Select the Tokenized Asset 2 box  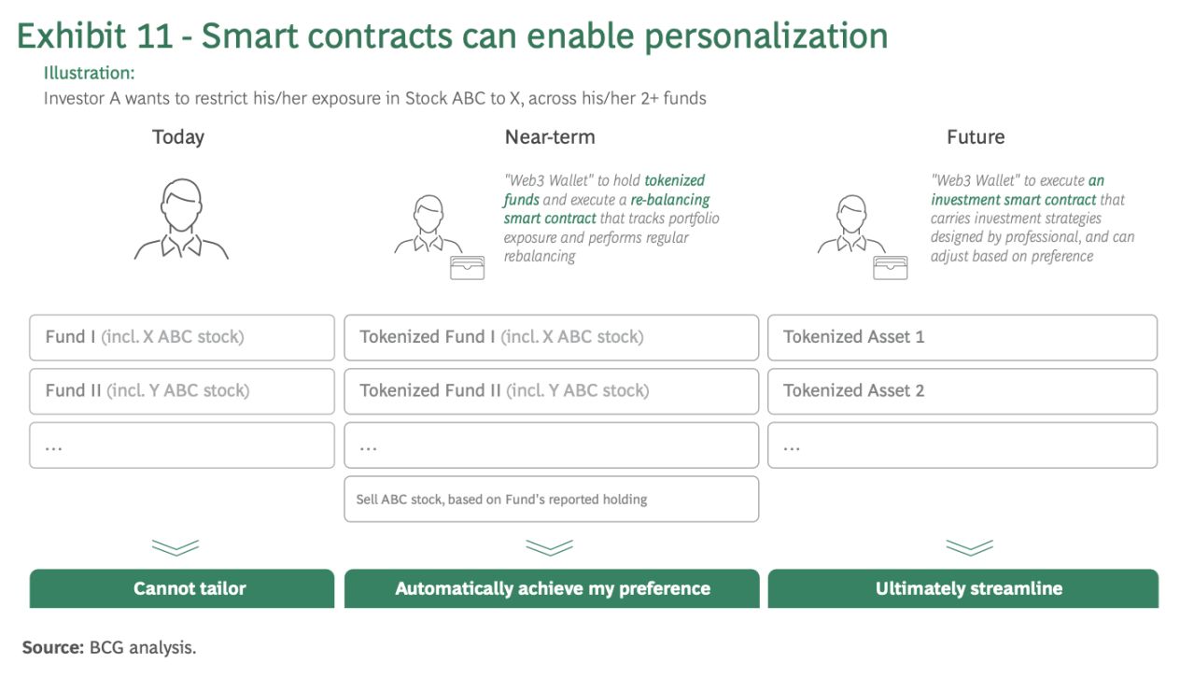coord(962,390)
